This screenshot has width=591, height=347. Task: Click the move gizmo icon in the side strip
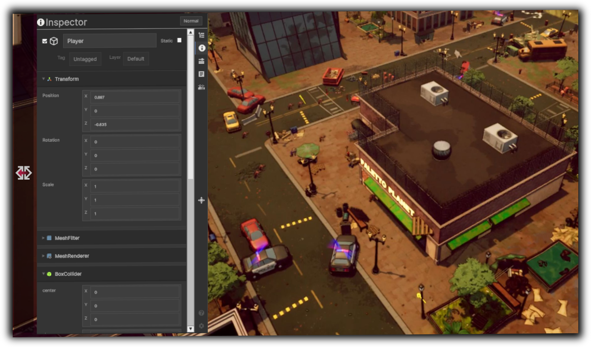pos(202,200)
